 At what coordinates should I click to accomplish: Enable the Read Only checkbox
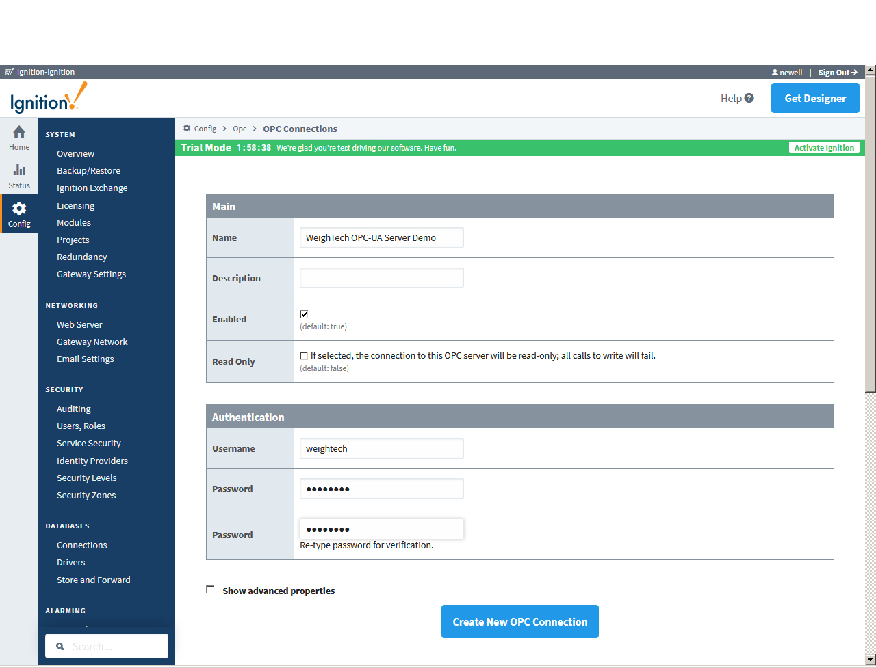click(303, 355)
